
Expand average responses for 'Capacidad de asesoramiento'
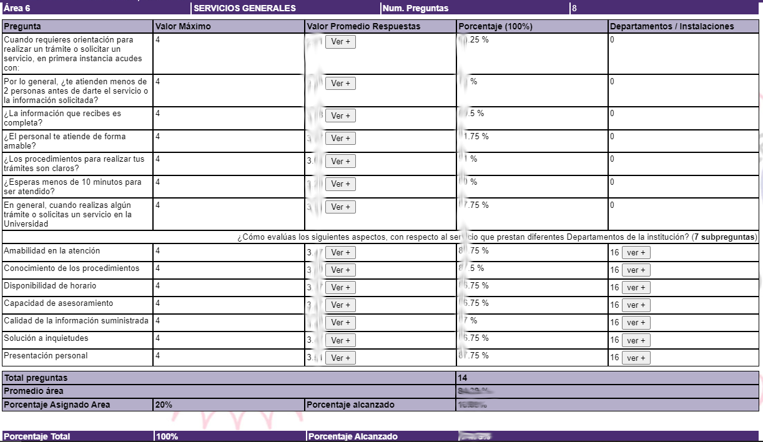click(x=340, y=305)
